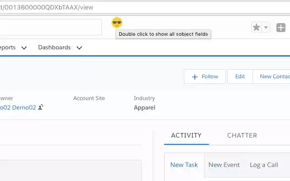Screen dimensions: 290x181
Task: Click the change owner icon beside Demo02
Action: tap(40, 107)
